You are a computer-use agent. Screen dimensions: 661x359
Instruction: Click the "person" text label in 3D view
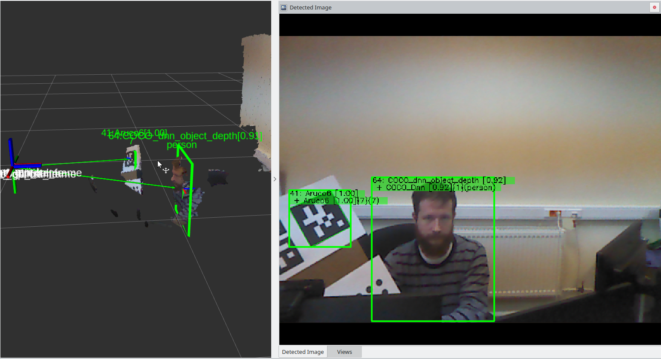click(x=181, y=145)
